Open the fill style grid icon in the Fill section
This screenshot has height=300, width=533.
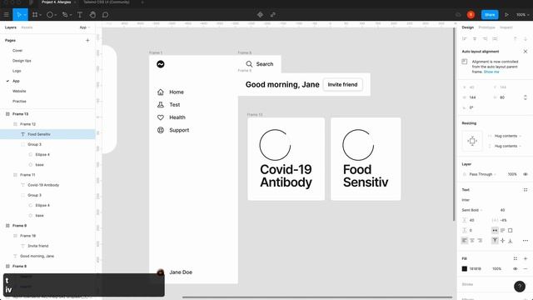coord(516,258)
